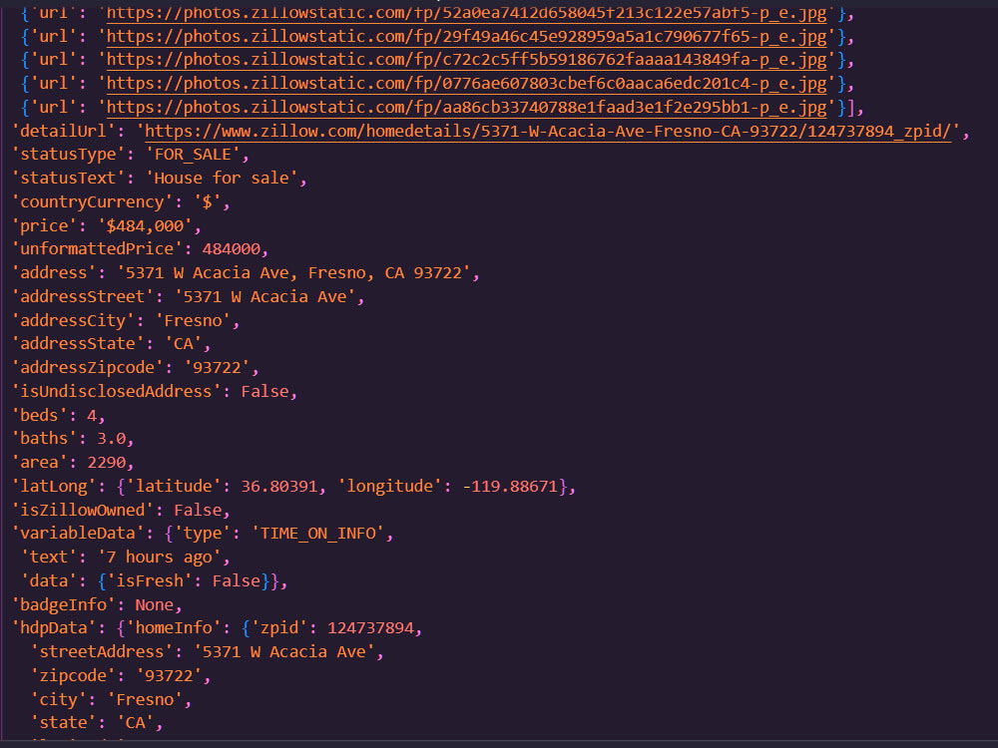The image size is (998, 748).
Task: Click the addressZipcode value '93722'
Action: [x=217, y=368]
